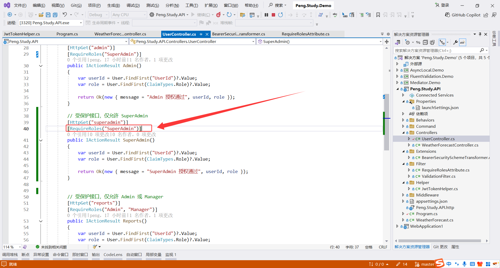
Task: Toggle the track active item button in Solution Explorer
Action: pos(442,42)
